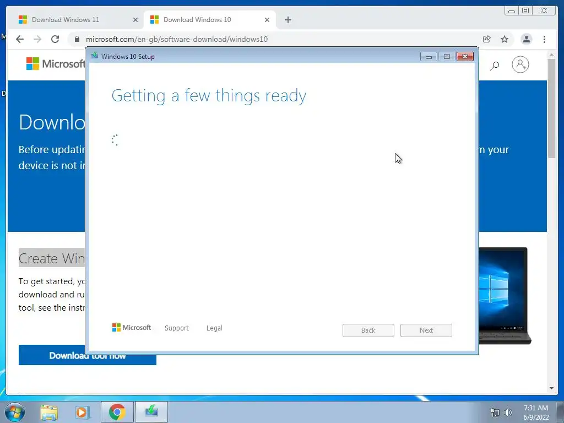
Task: Launch Windows Media Player from taskbar
Action: pos(82,412)
